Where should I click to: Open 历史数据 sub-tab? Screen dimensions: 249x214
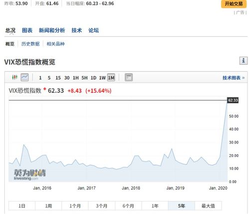pyautogui.click(x=30, y=44)
